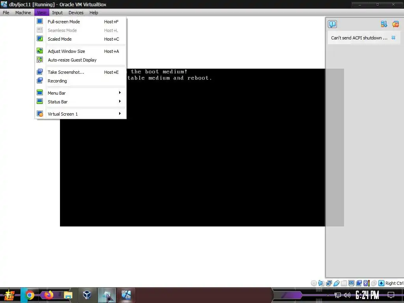
Task: Click the notification panel sort arrows icon
Action: pos(384,24)
